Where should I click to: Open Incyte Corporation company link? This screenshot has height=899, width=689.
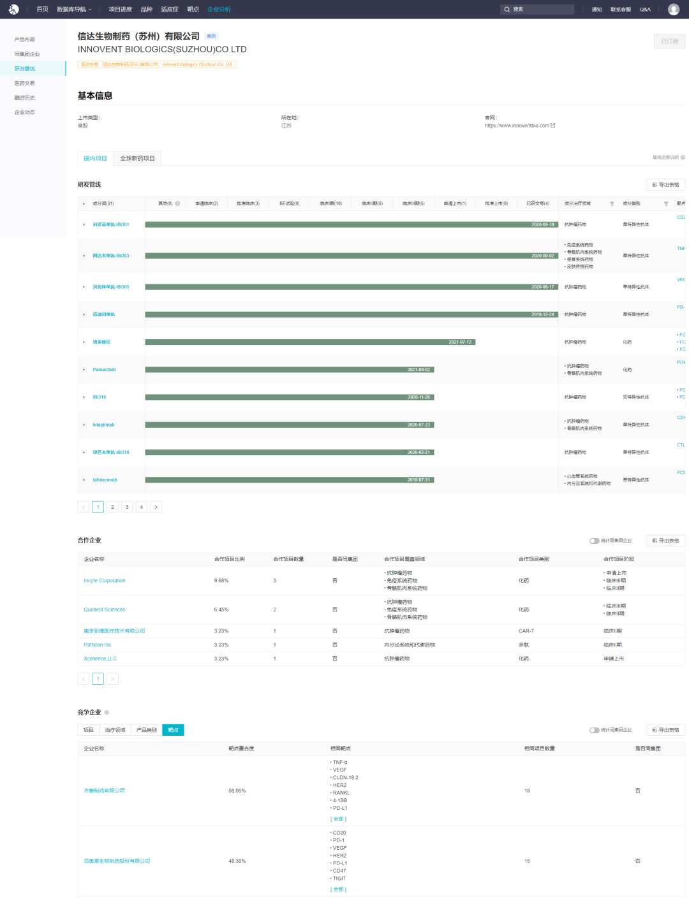tap(105, 581)
